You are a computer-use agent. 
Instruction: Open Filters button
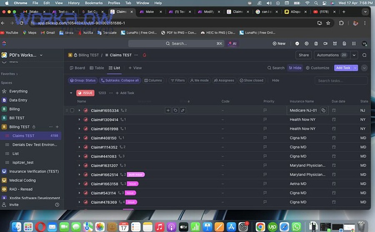177,80
